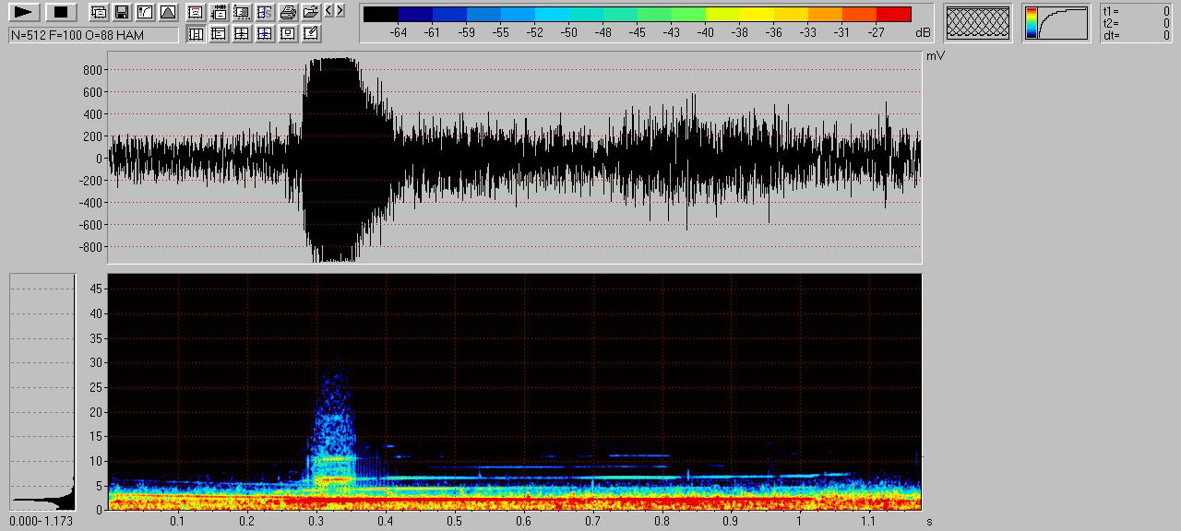Image resolution: width=1181 pixels, height=531 pixels.
Task: Click the right arrow navigation button
Action: pyautogui.click(x=340, y=11)
